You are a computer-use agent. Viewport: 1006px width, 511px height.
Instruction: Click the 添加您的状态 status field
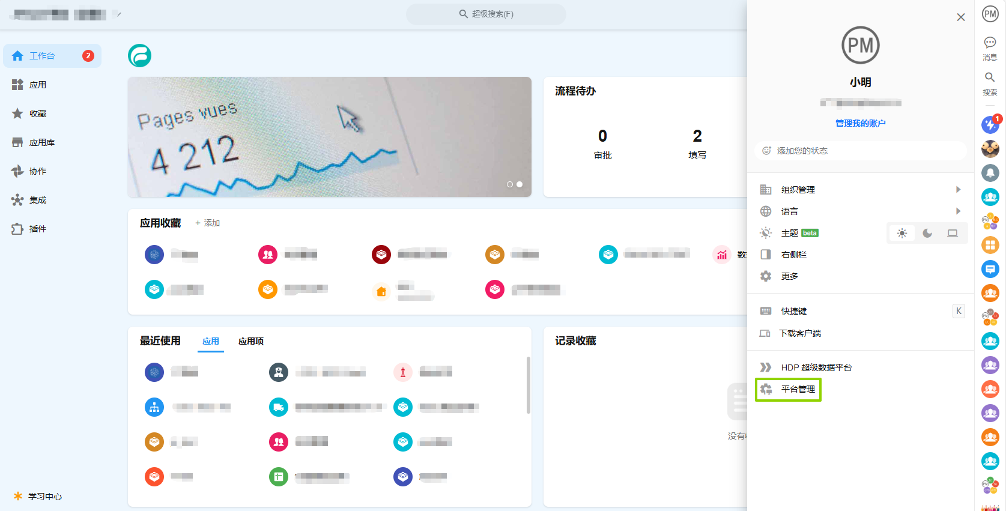pos(860,151)
